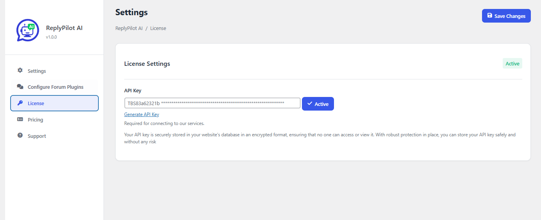Go to the Pricing menu item
Screen dimensions: 541x220
(x=54, y=120)
